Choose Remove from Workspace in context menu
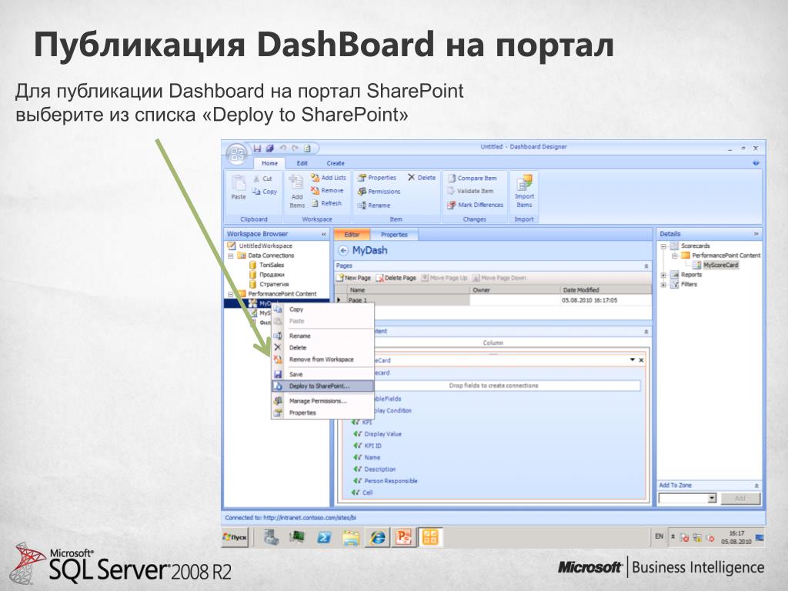Image resolution: width=788 pixels, height=591 pixels. pos(322,359)
